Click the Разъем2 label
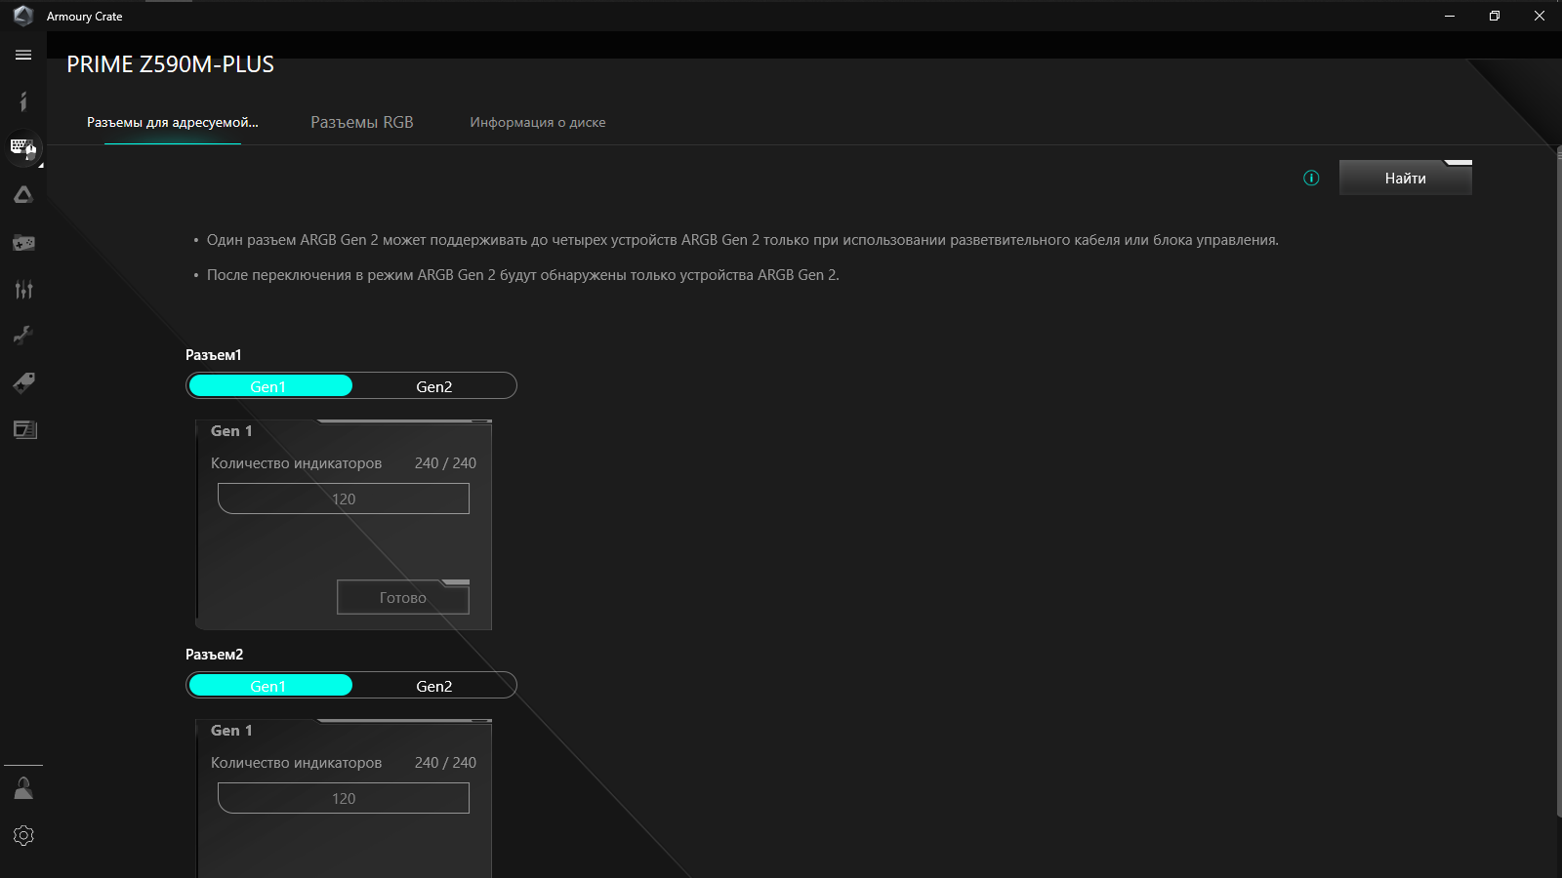Viewport: 1562px width, 878px height. [x=215, y=655]
